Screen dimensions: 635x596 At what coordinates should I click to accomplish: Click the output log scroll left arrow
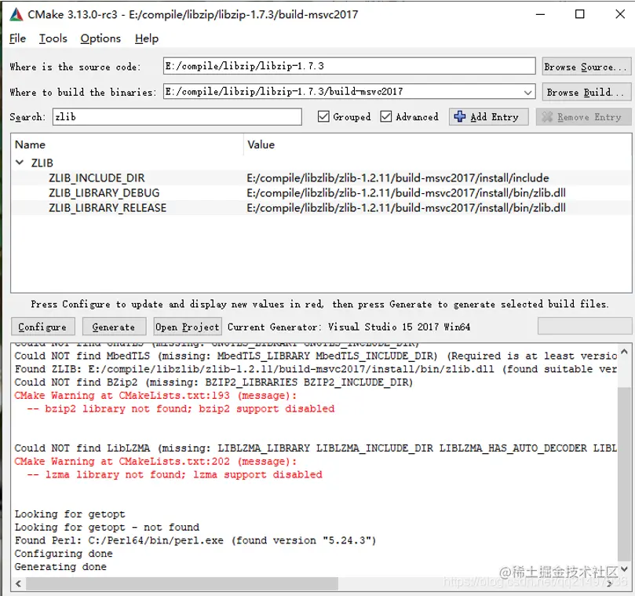click(18, 583)
